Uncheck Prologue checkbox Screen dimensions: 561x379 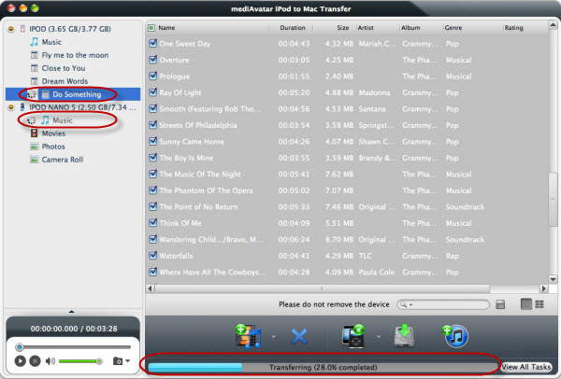(x=153, y=76)
